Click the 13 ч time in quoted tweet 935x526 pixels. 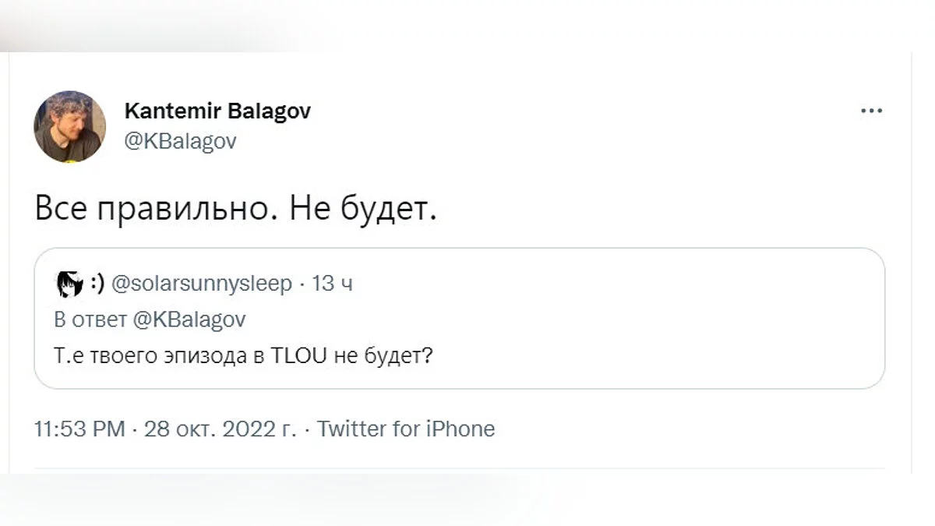[x=333, y=284]
